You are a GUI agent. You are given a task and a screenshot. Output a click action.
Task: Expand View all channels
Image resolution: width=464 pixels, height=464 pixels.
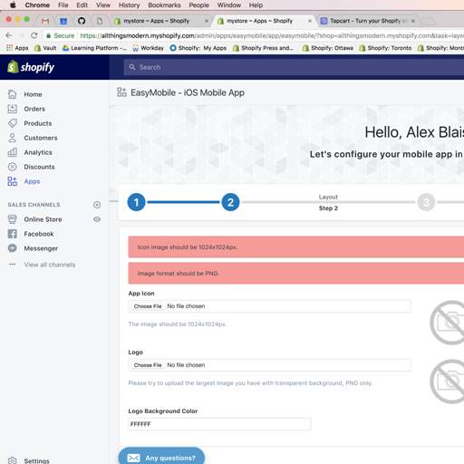(50, 265)
